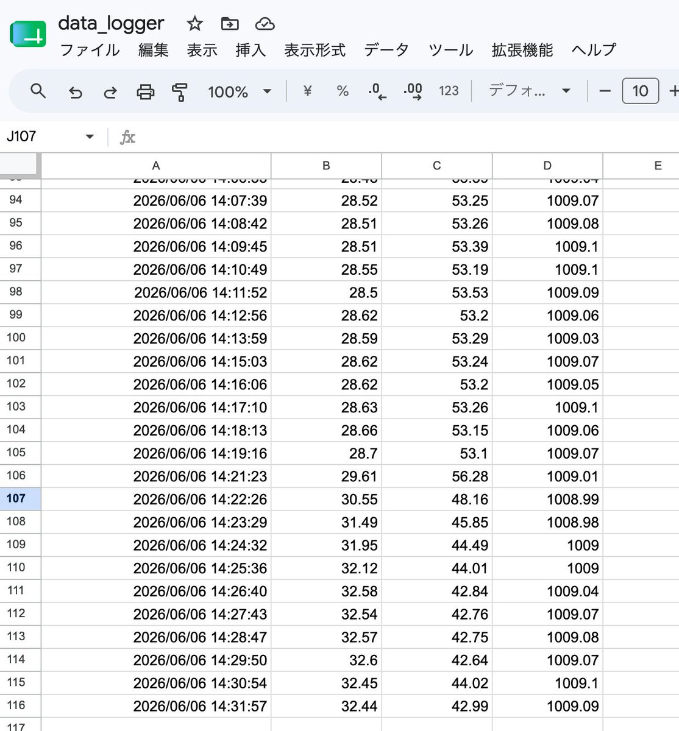Activate the paint format tool
Screen dimensions: 679x731
[180, 92]
